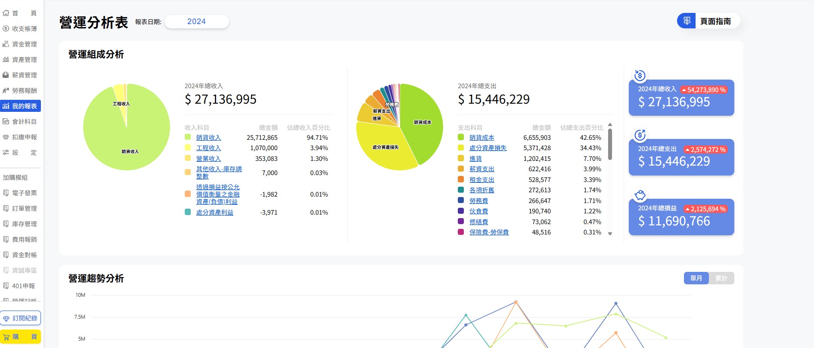This screenshot has width=814, height=348.
Task: Click the 我的報表 chart icon
Action: 6,106
